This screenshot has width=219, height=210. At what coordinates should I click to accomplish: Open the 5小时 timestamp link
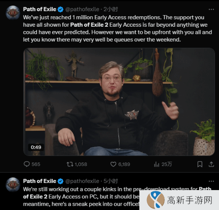pos(111,181)
